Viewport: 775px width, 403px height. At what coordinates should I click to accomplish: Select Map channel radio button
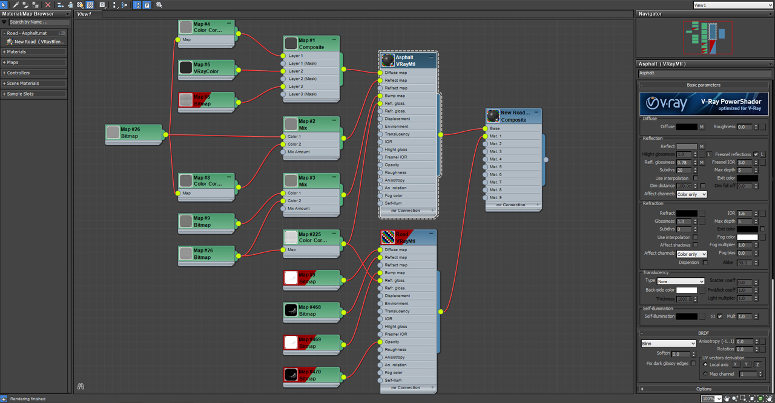tap(705, 374)
